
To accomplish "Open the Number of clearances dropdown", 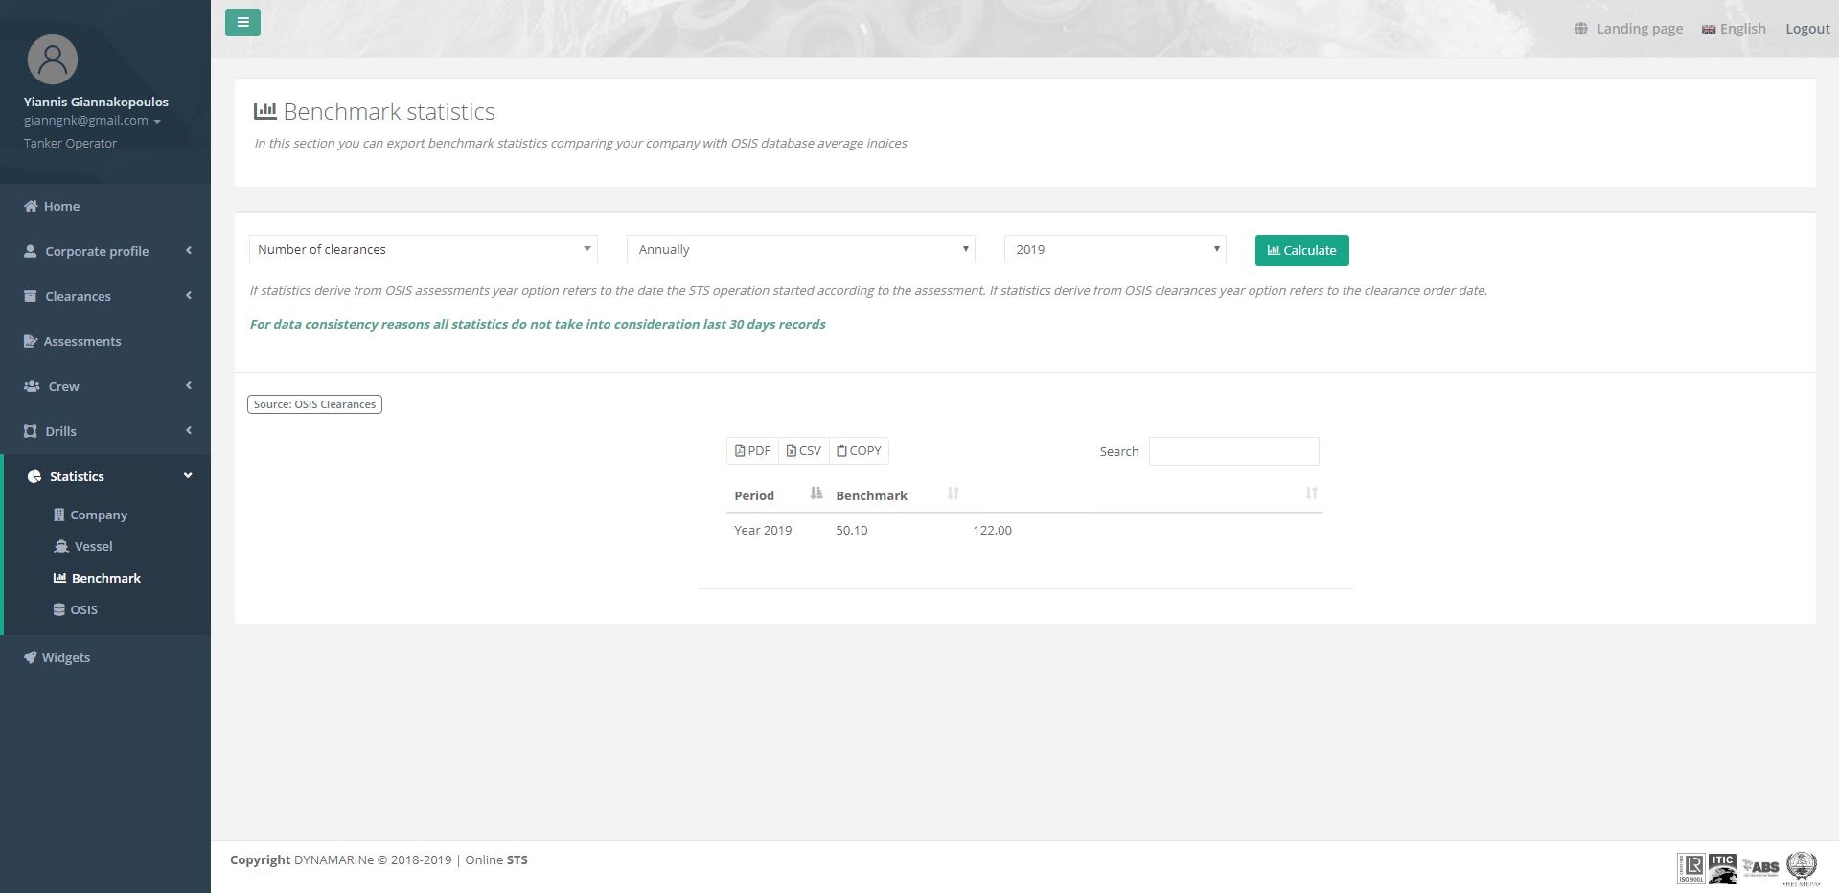I will (x=423, y=249).
